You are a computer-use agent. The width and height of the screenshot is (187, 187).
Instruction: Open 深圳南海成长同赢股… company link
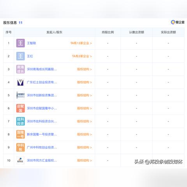pyautogui.click(x=42, y=69)
